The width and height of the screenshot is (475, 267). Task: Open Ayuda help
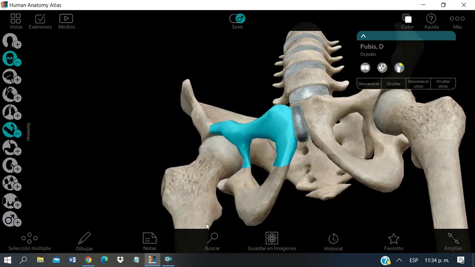pos(431,21)
